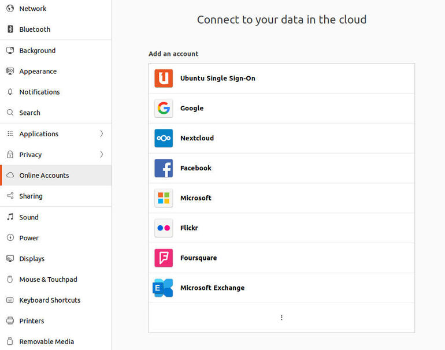
Task: Open Bluetooth settings
Action: 56,29
